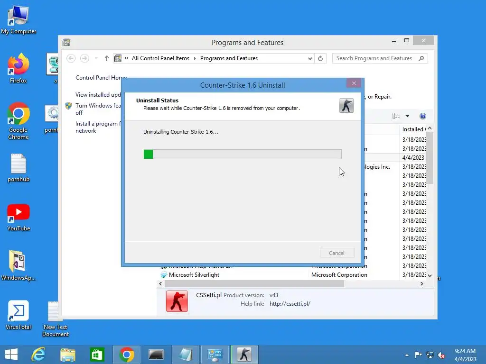
Task: Switch to Chrome in the taskbar
Action: click(x=126, y=355)
